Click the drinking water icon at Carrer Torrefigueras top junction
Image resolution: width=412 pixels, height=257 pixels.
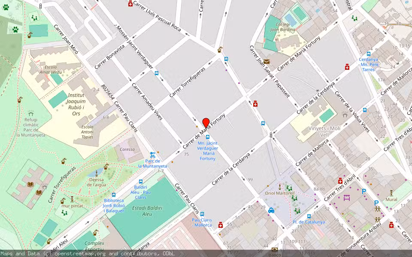pyautogui.click(x=220, y=49)
